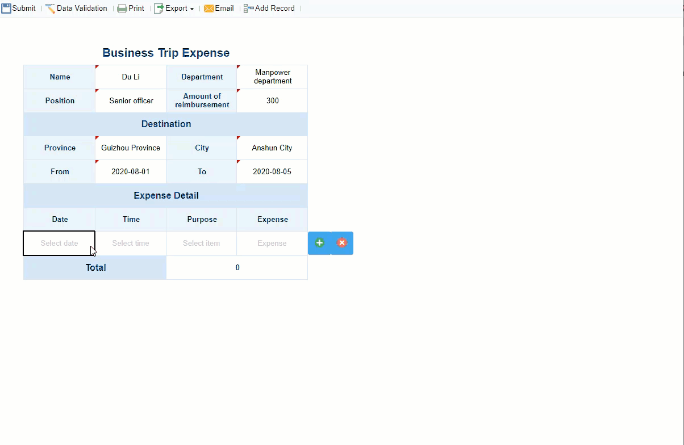Screen dimensions: 684x445
Task: Open the Select time picker field
Action: (131, 244)
